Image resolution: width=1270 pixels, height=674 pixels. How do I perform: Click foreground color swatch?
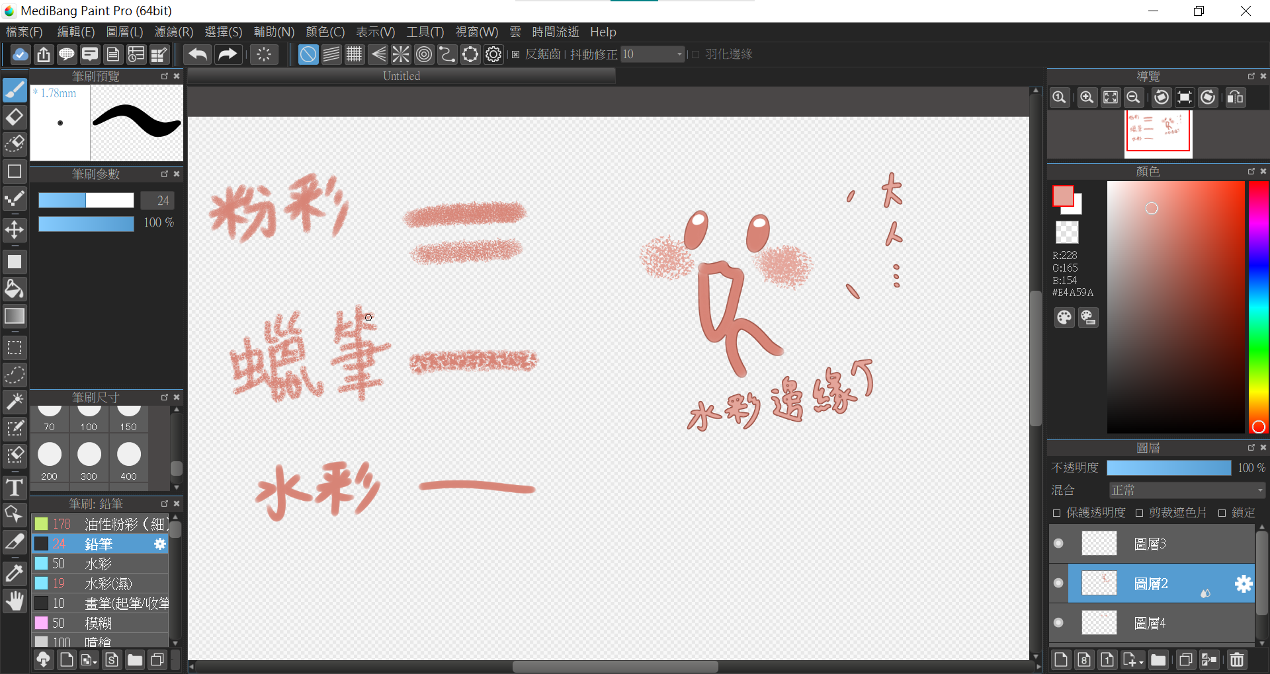point(1063,196)
